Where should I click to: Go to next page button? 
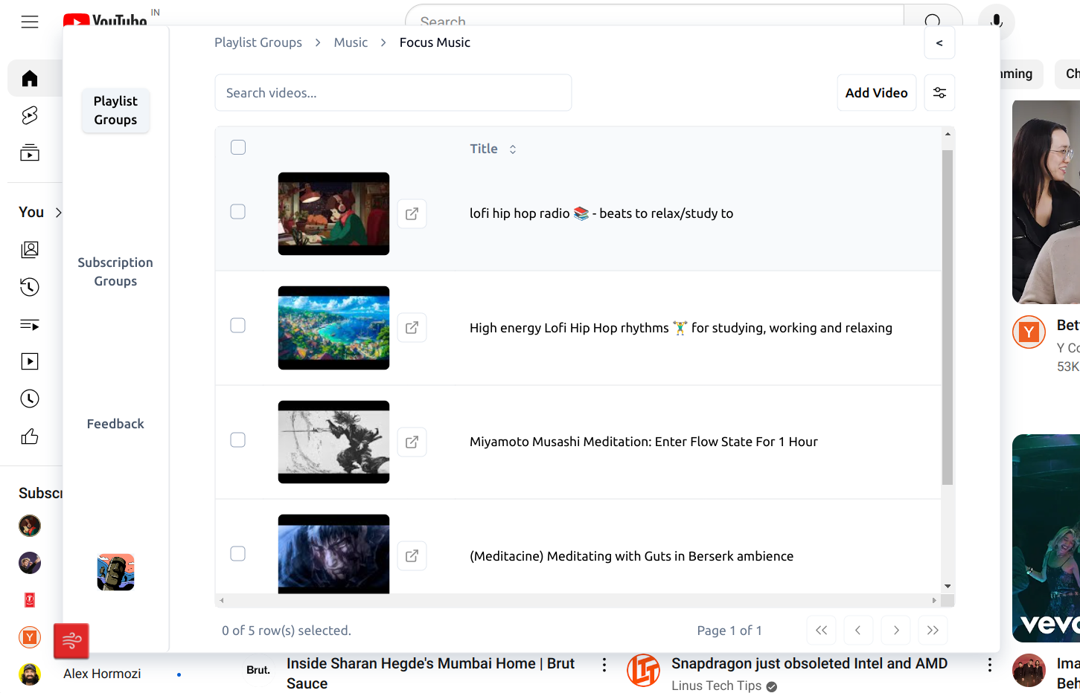click(896, 631)
